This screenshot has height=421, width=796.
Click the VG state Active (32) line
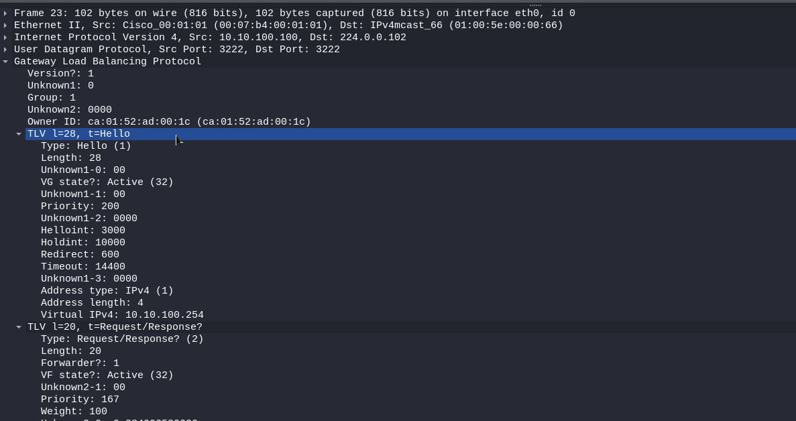tap(107, 182)
